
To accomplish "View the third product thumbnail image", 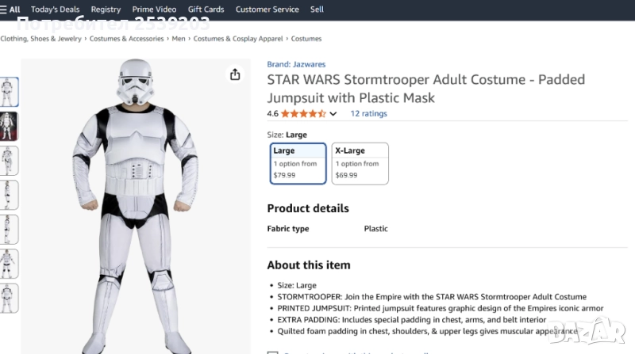I will 8,161.
